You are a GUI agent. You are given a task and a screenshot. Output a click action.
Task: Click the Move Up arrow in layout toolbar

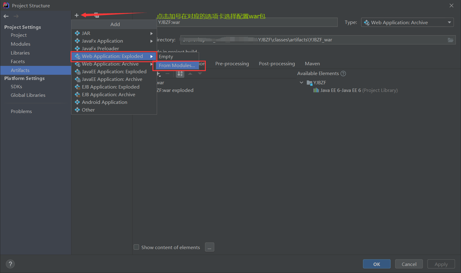pyautogui.click(x=190, y=74)
